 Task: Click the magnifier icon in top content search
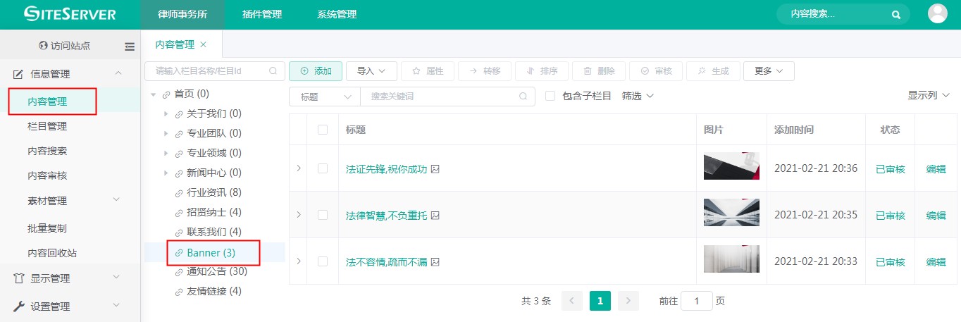896,14
